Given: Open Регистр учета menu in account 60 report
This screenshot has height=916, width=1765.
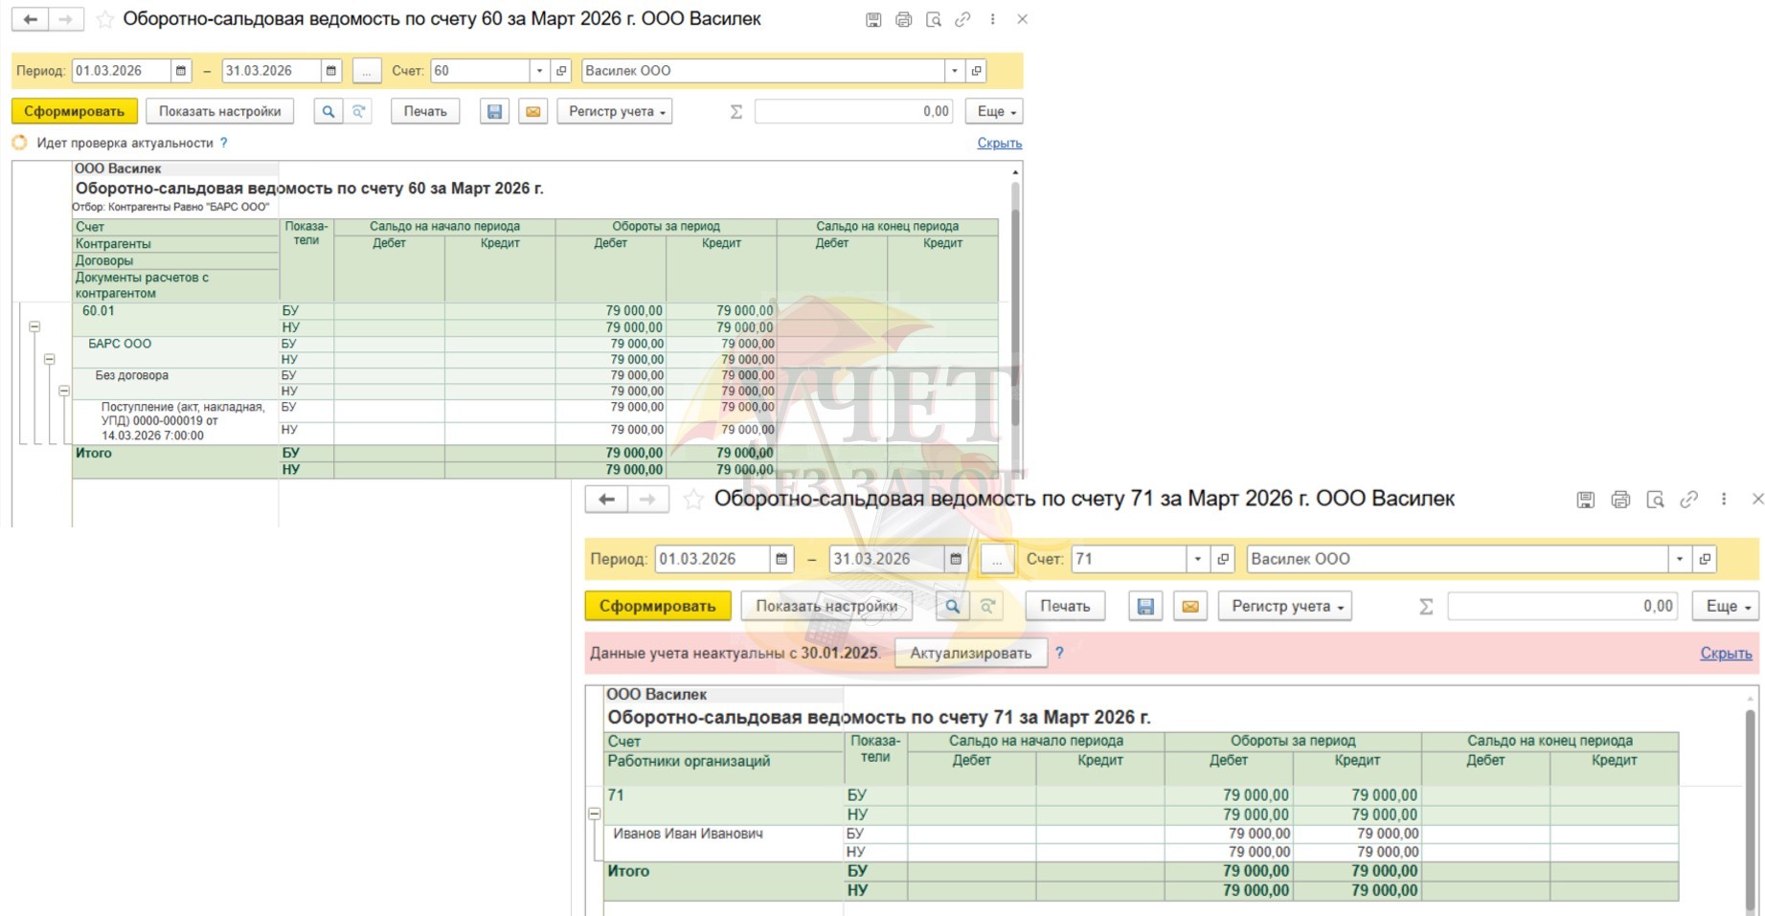Looking at the screenshot, I should coord(615,112).
